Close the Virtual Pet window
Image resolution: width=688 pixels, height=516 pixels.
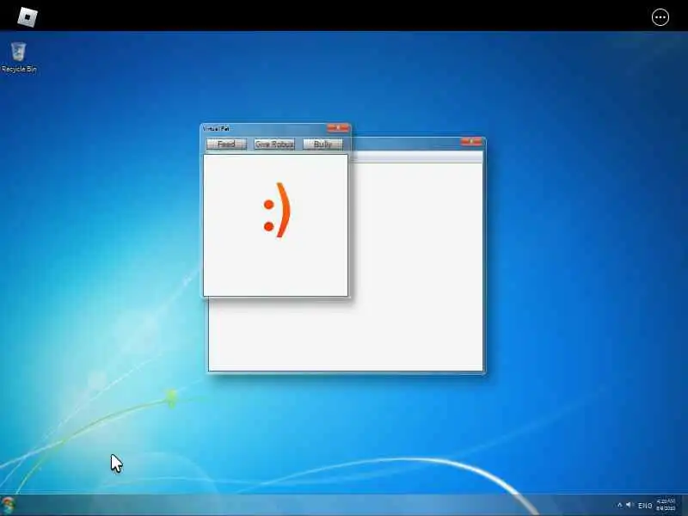click(338, 127)
